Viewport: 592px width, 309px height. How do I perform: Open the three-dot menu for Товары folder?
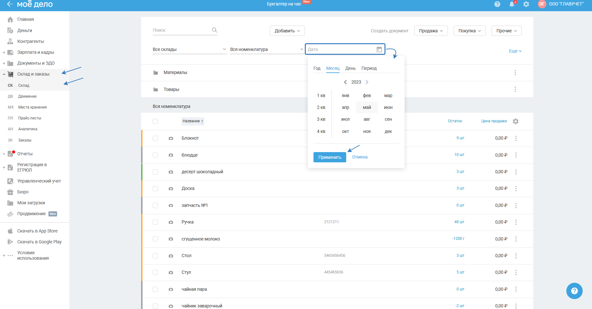515,89
